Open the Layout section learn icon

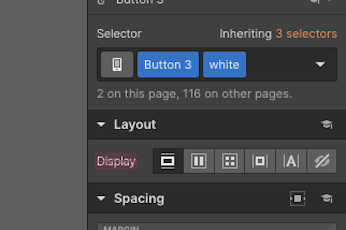tap(327, 125)
